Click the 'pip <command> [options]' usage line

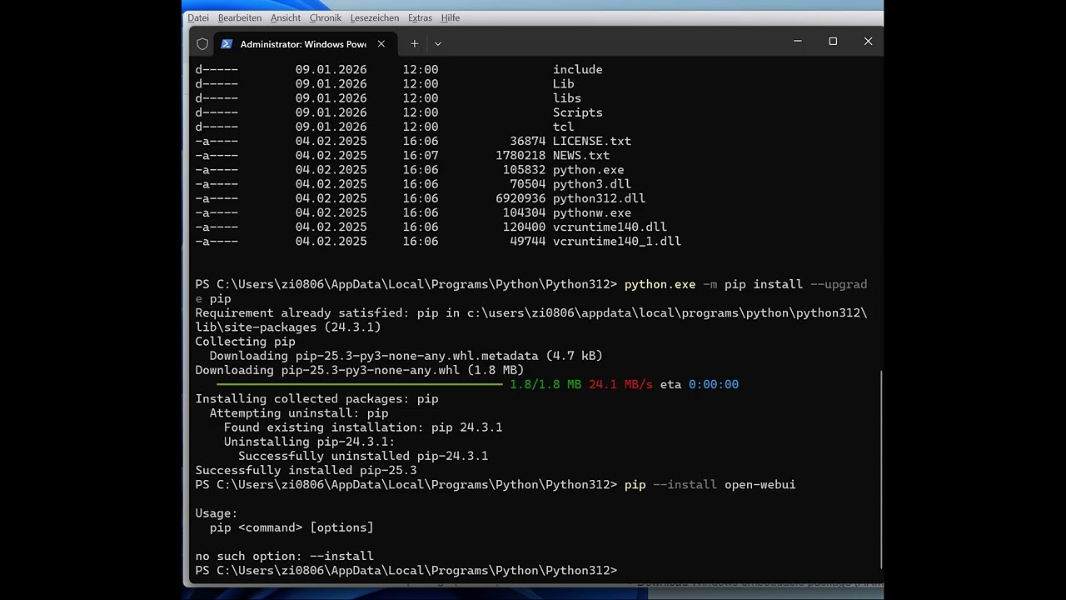pyautogui.click(x=291, y=527)
